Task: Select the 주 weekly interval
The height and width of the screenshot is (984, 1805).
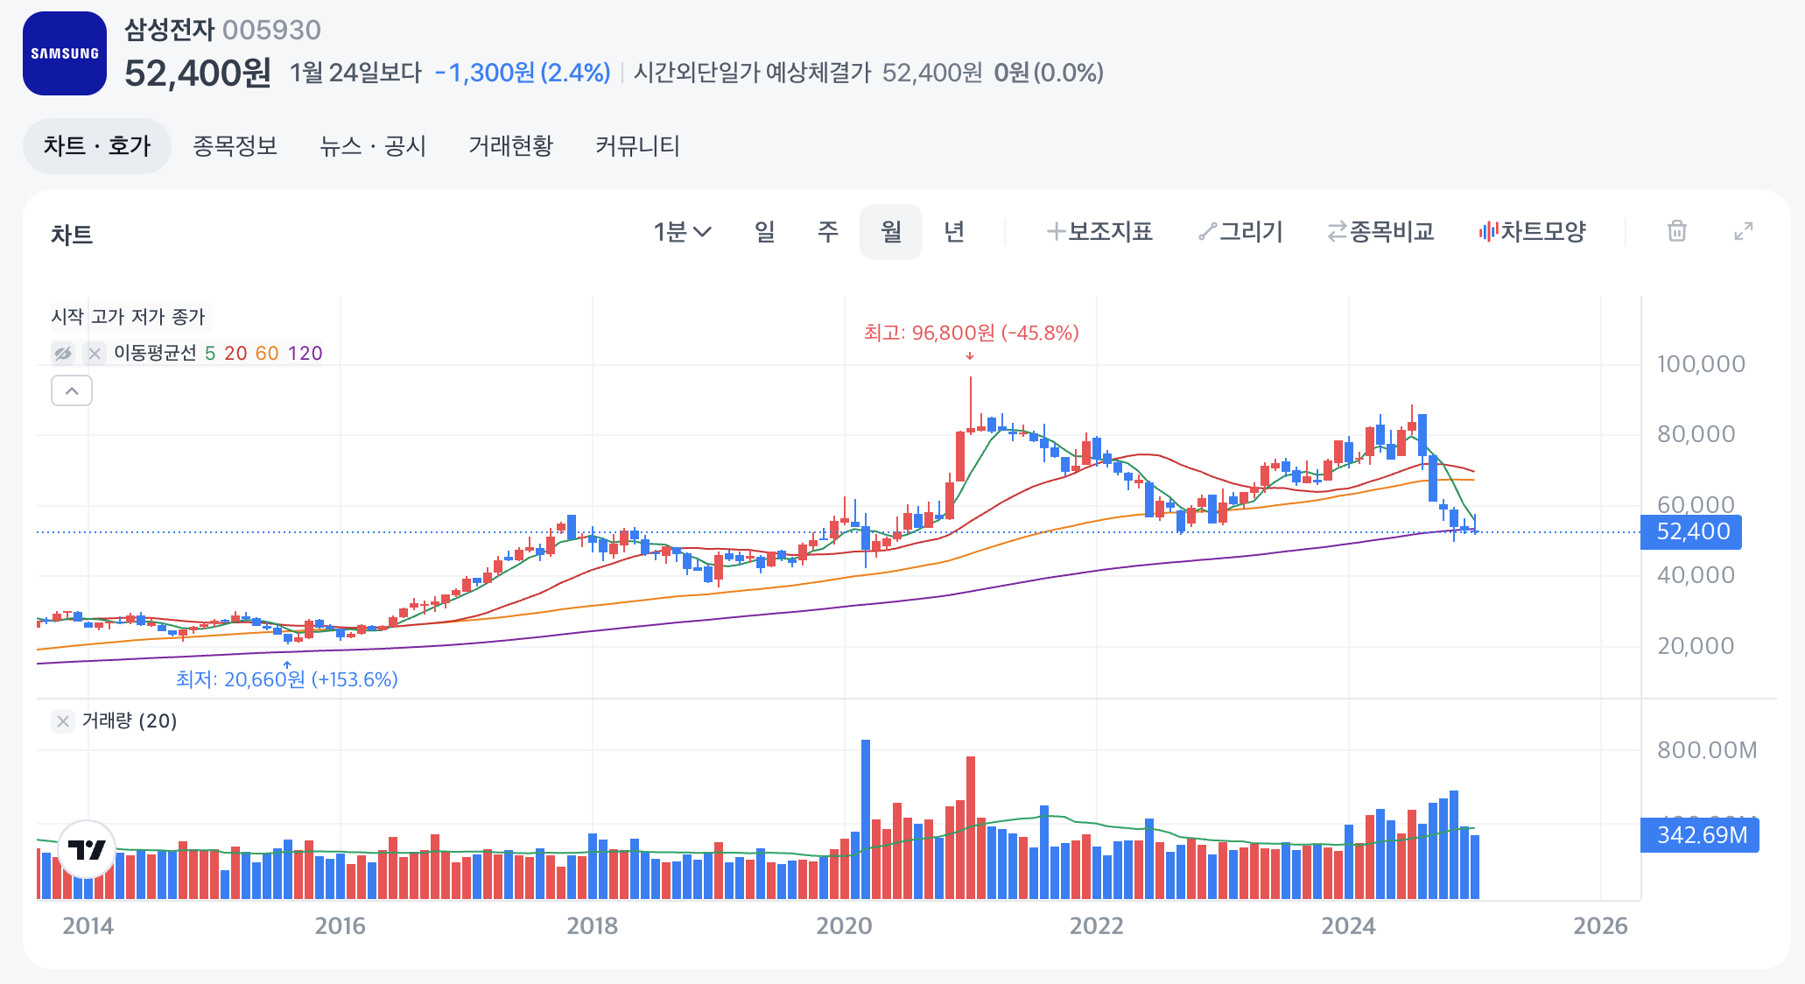Action: coord(827,232)
